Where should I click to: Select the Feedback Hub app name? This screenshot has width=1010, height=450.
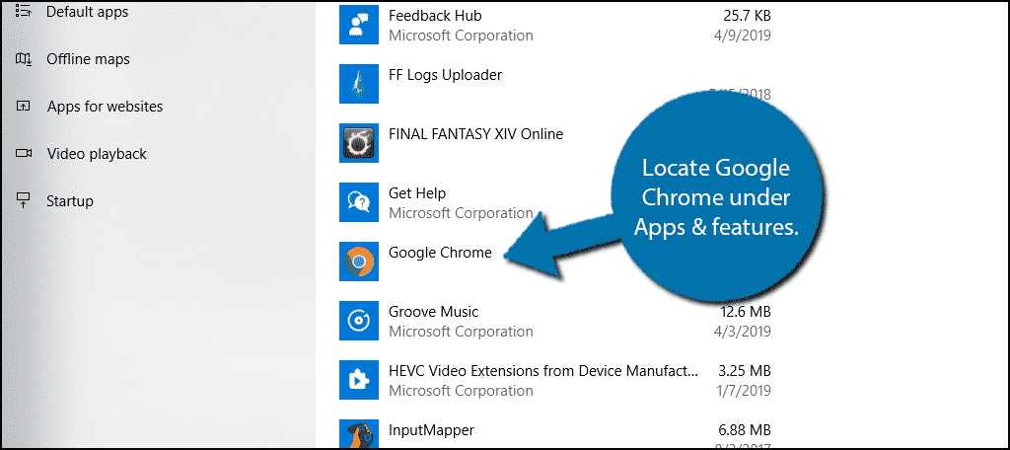[x=435, y=15]
